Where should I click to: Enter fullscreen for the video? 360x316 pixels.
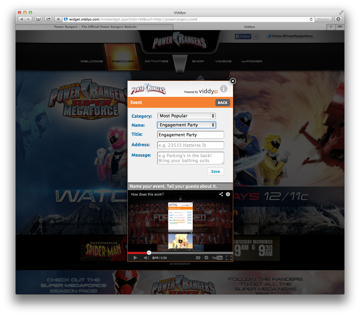[x=229, y=258]
